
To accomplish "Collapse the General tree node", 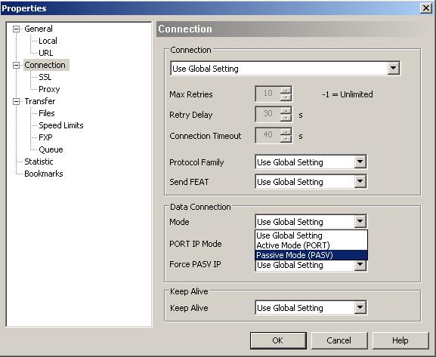I will [x=17, y=29].
